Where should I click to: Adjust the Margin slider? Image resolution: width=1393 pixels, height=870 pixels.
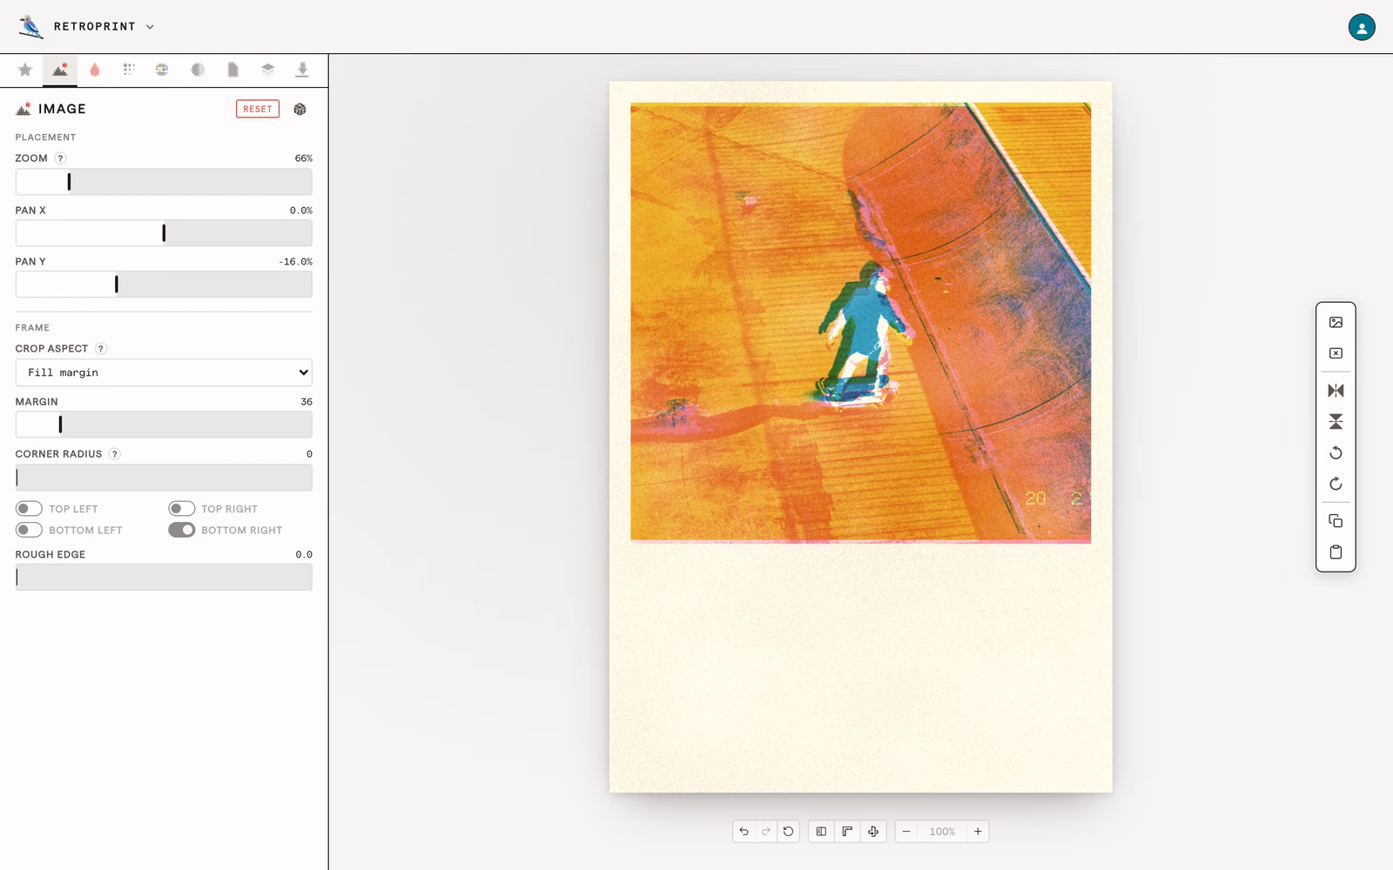tap(164, 425)
